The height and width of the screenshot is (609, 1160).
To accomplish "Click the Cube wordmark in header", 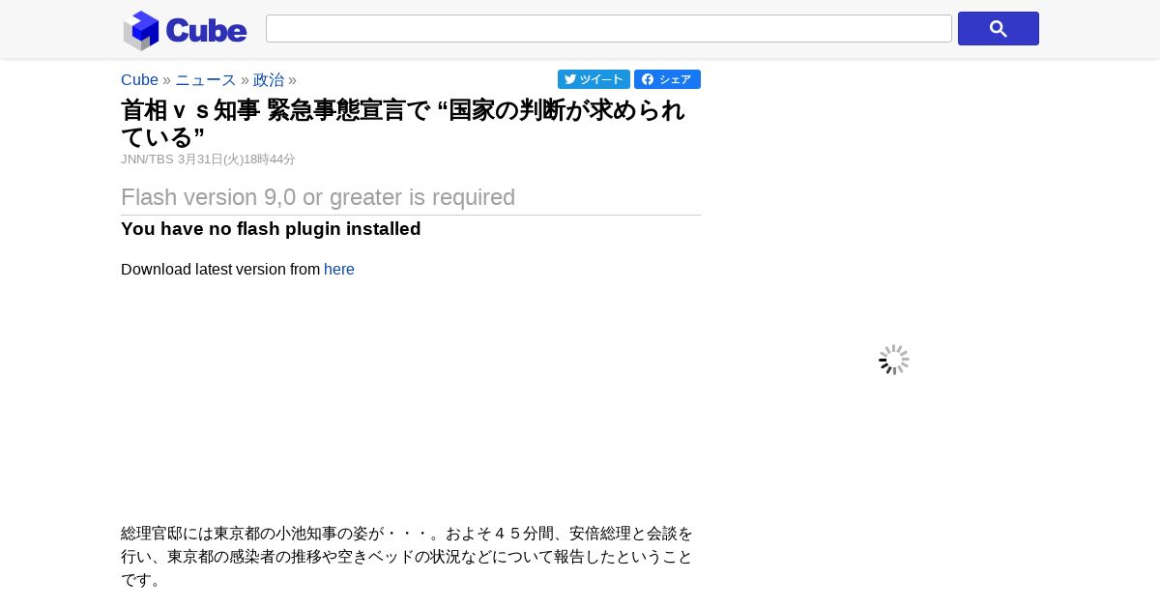I will tap(206, 31).
